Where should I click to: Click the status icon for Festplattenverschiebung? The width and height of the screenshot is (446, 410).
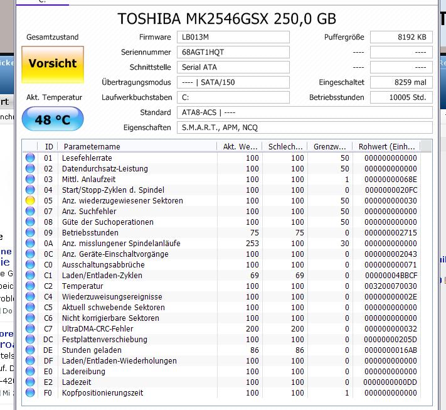tap(30, 339)
